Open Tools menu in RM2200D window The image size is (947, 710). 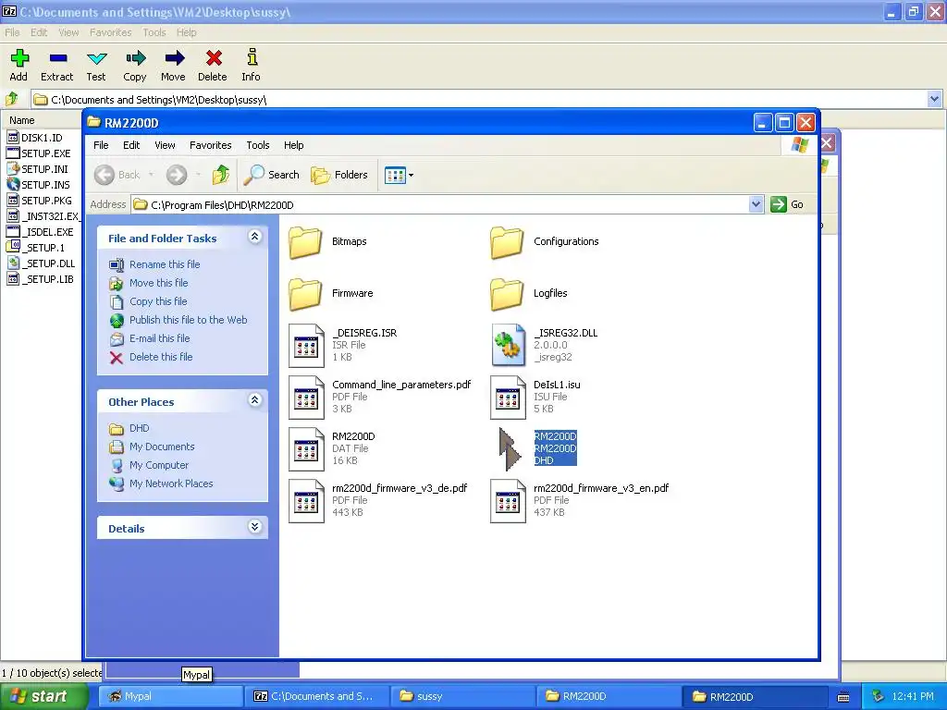click(x=258, y=145)
